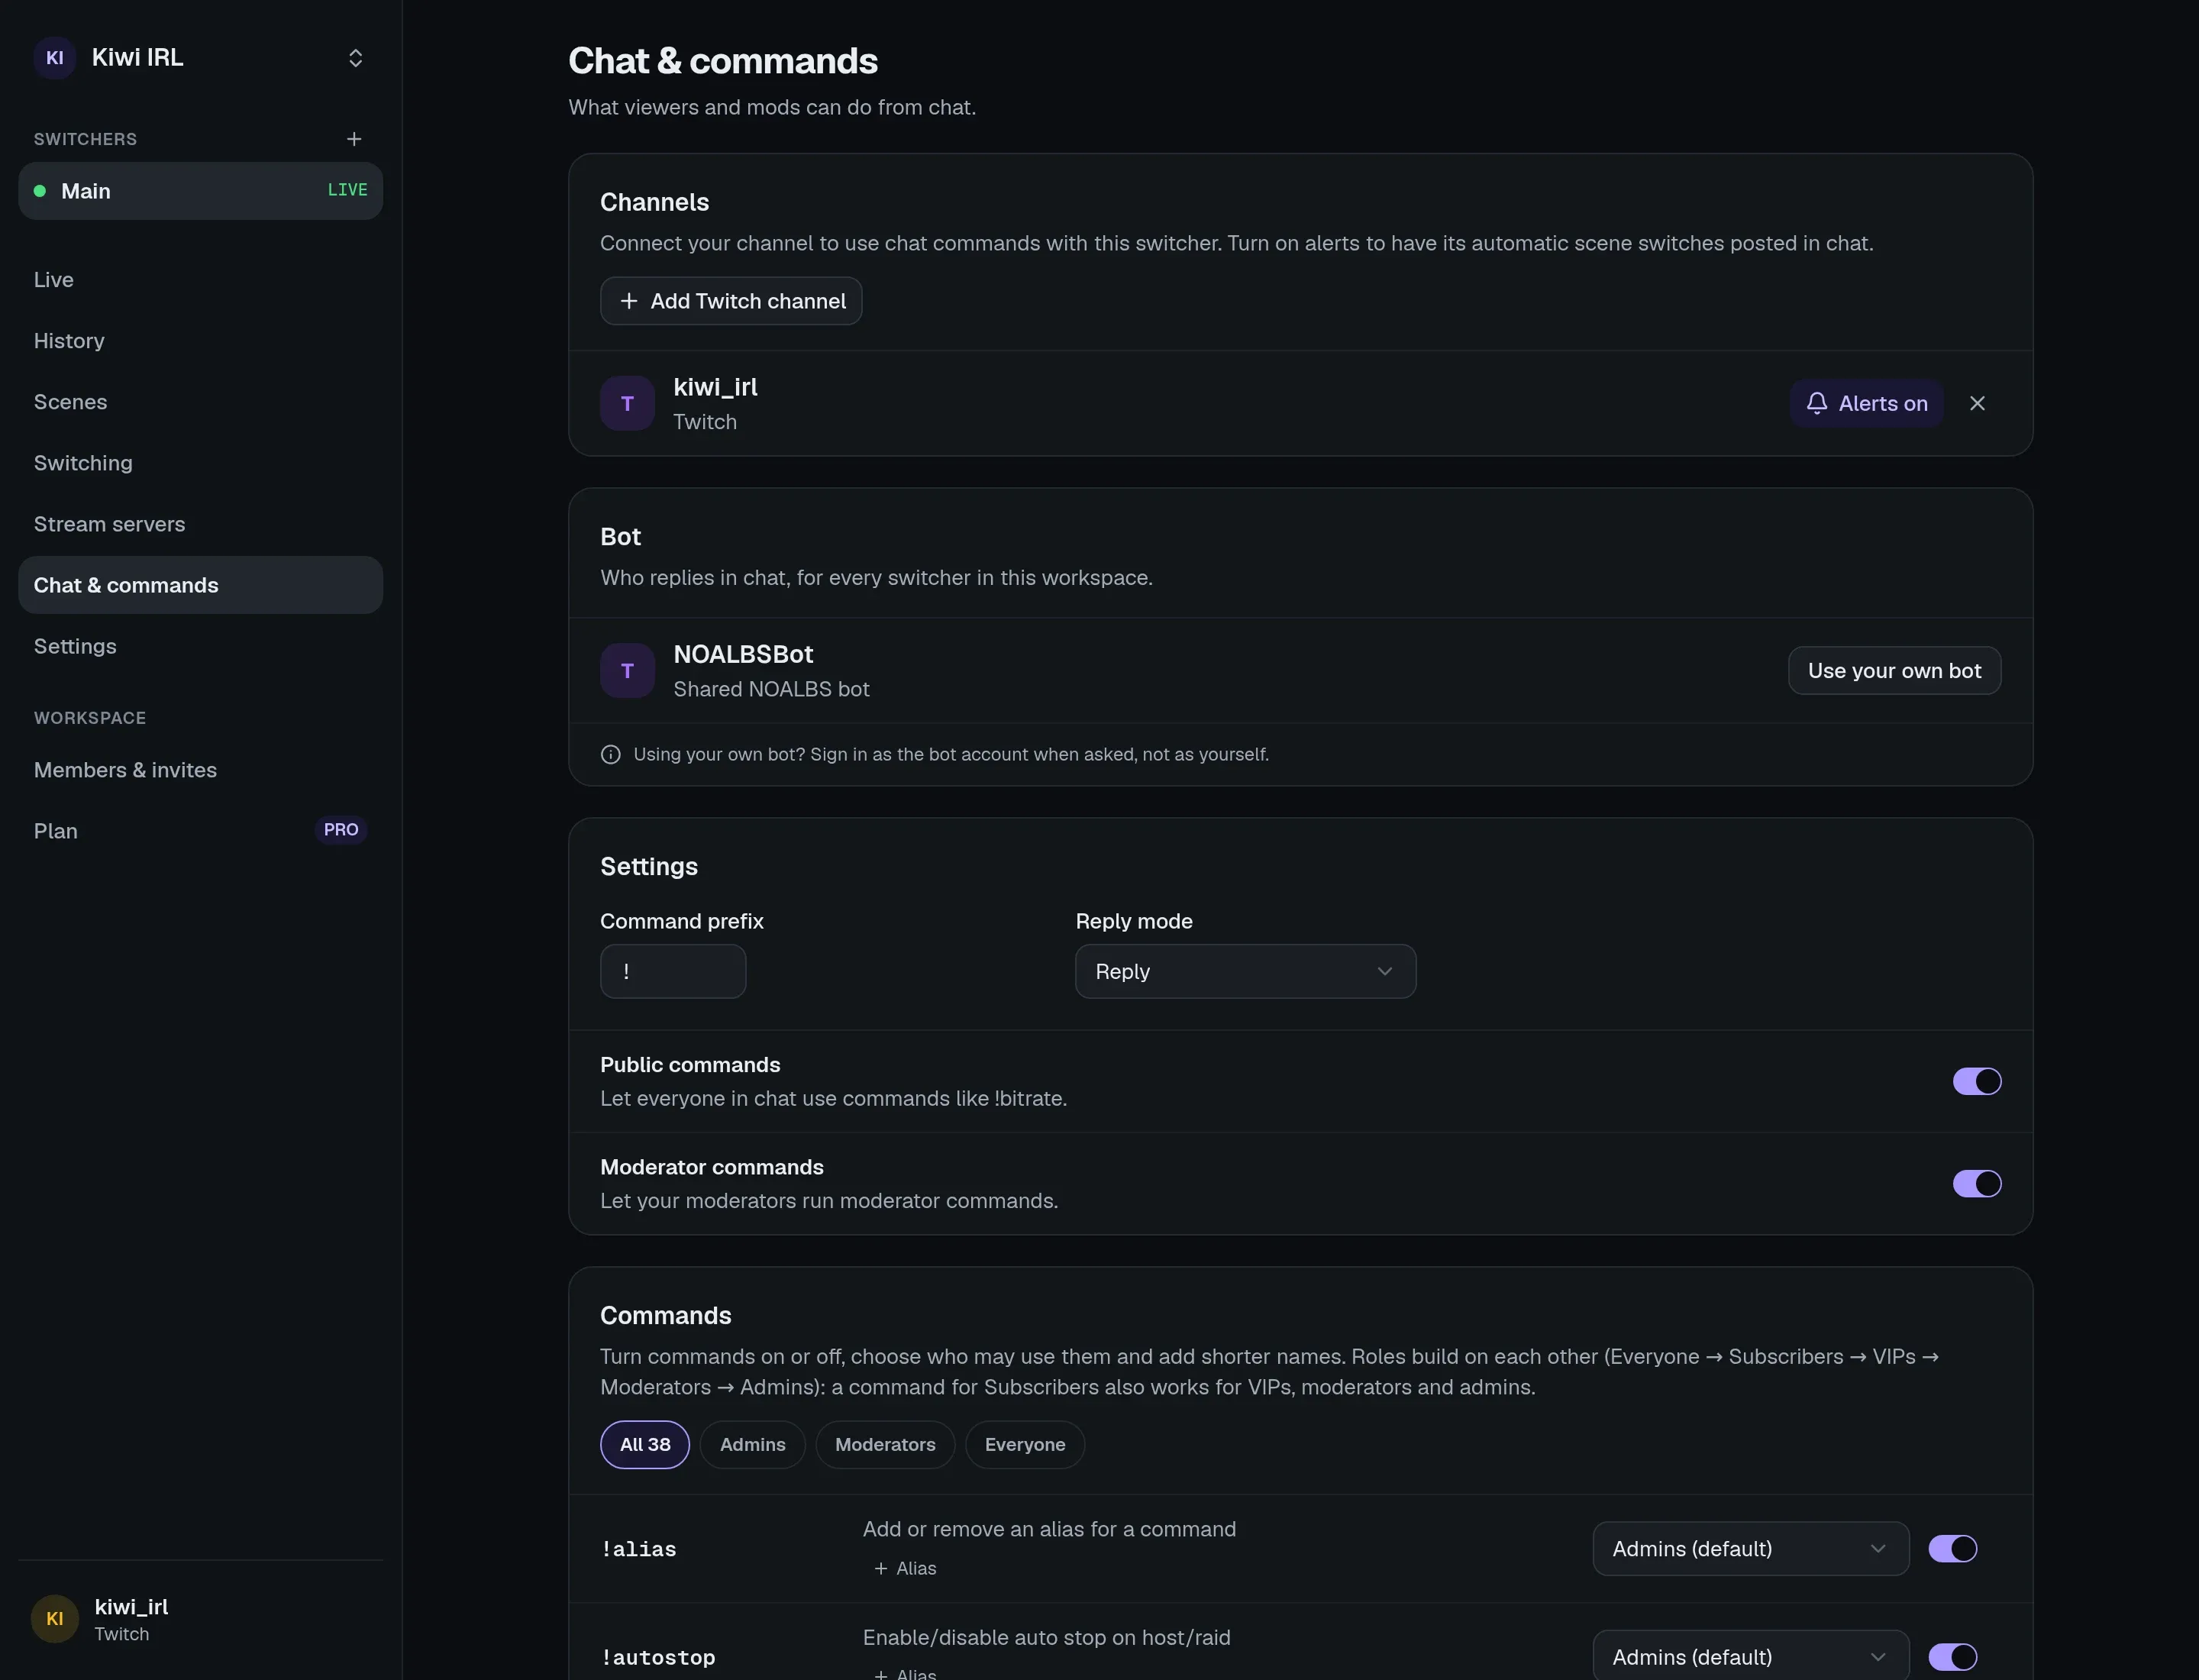Click Use your own bot button
This screenshot has height=1680, width=2199.
(1894, 670)
